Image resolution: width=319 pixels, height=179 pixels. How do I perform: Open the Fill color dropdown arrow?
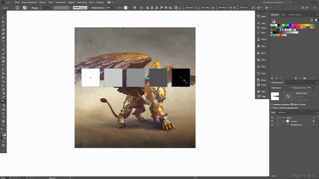[x=20, y=8]
